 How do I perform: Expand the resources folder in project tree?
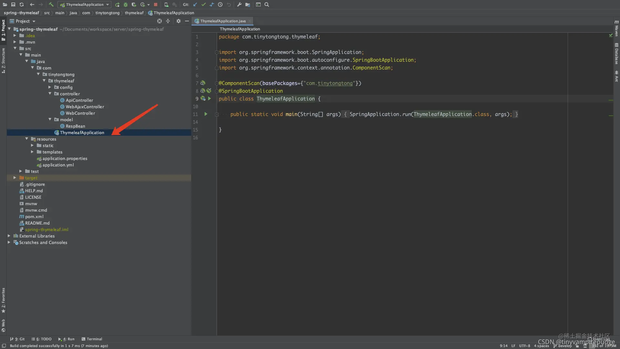(26, 139)
